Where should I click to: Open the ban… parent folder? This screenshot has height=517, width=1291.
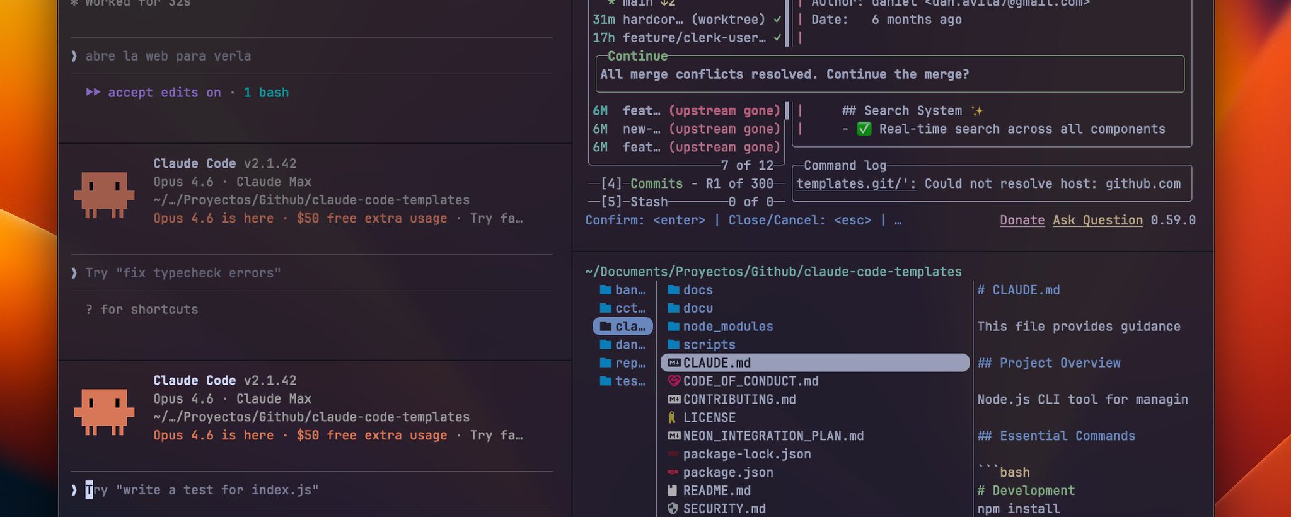(x=622, y=290)
